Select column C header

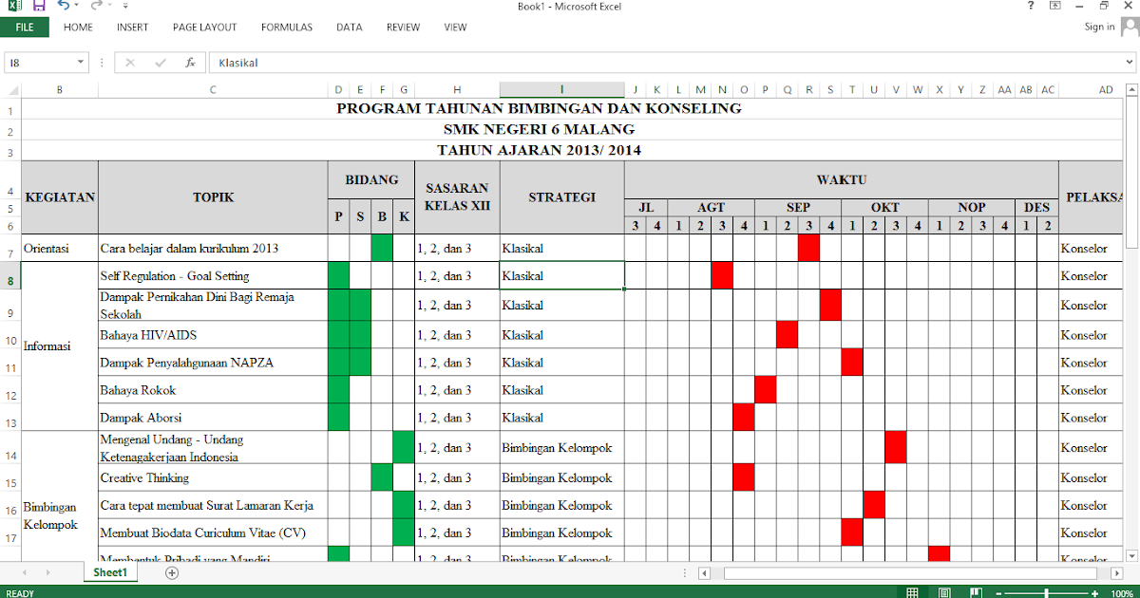(213, 90)
